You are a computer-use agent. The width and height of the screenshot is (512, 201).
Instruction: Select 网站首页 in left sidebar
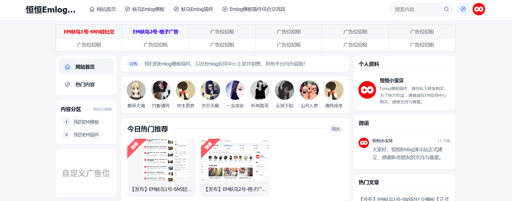pyautogui.click(x=86, y=67)
